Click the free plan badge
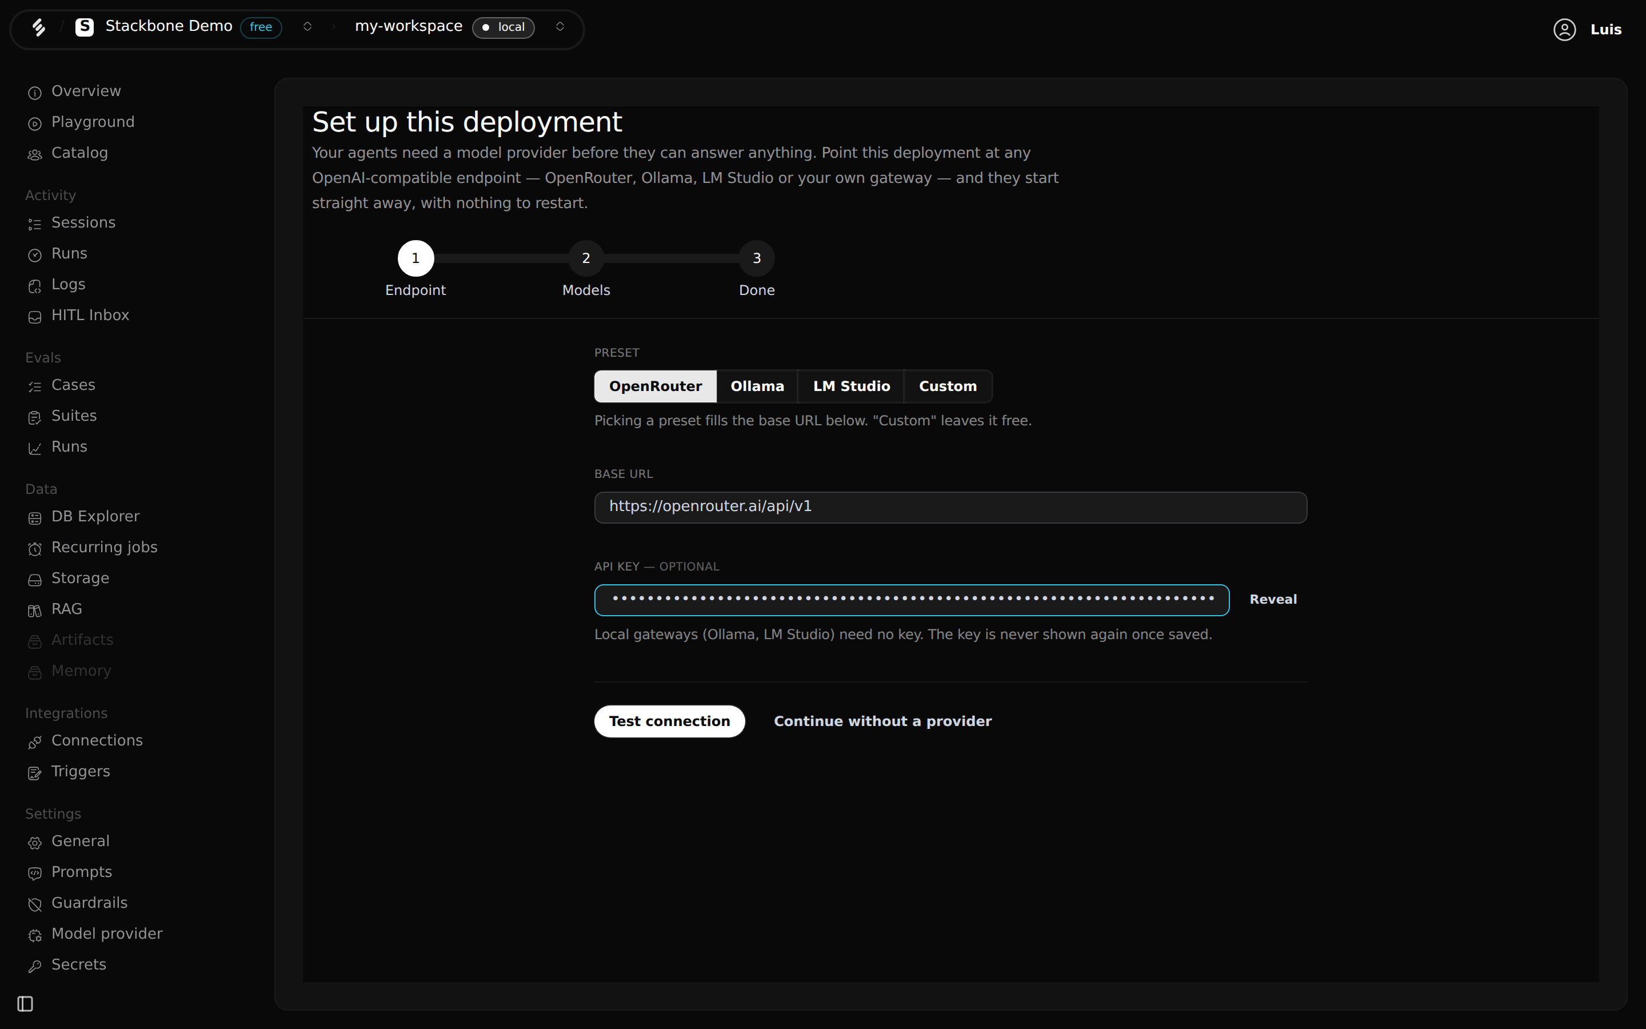Viewport: 1646px width, 1029px height. tap(261, 27)
